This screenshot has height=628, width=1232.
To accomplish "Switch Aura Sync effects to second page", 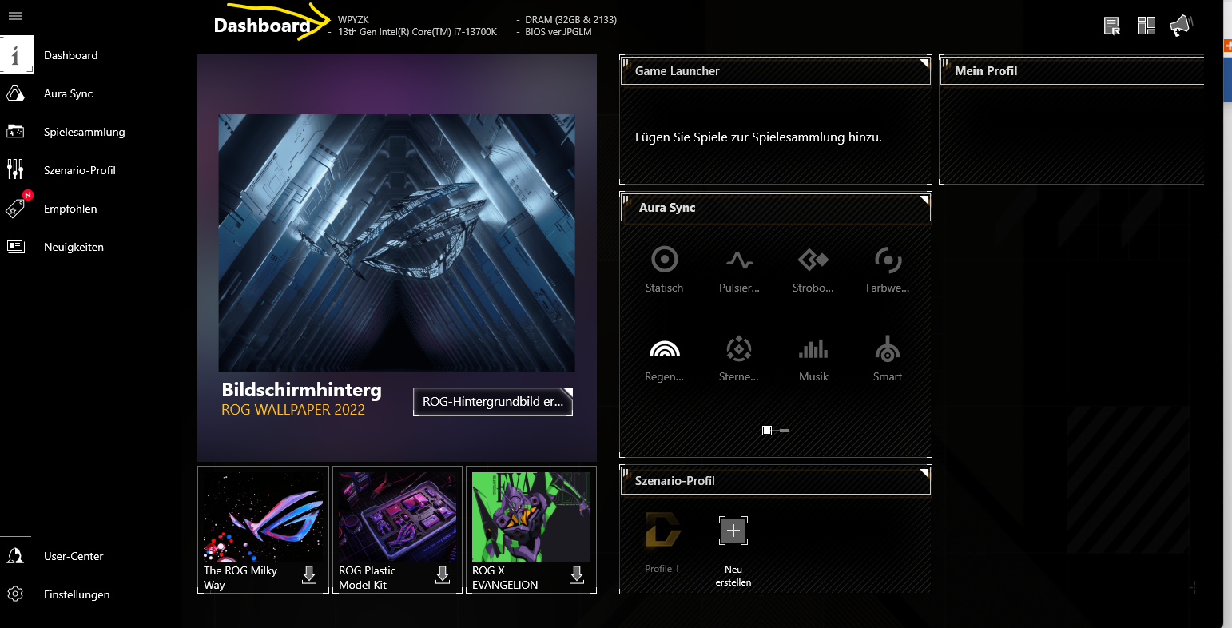I will [785, 431].
